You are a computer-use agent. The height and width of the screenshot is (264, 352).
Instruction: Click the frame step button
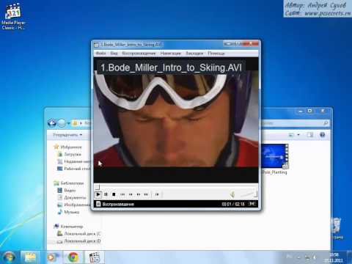coord(157,194)
